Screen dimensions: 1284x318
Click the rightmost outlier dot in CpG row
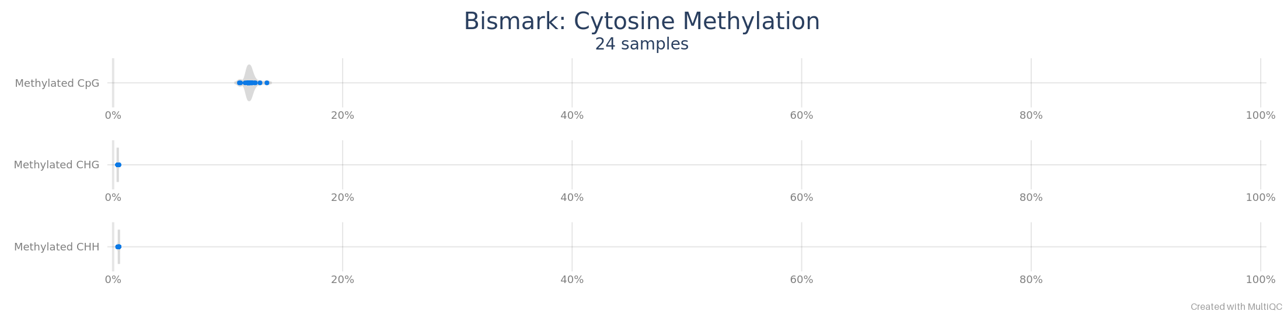pos(267,83)
